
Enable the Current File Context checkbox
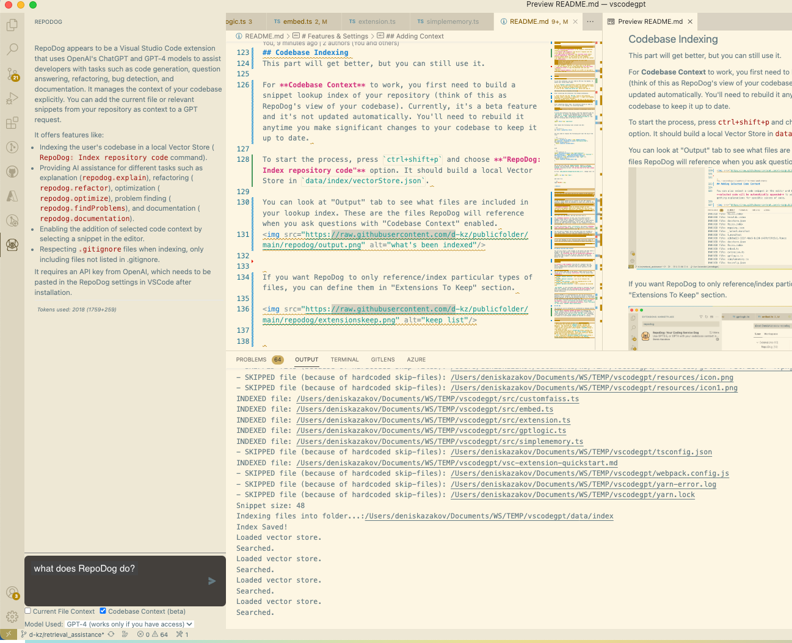(x=28, y=611)
